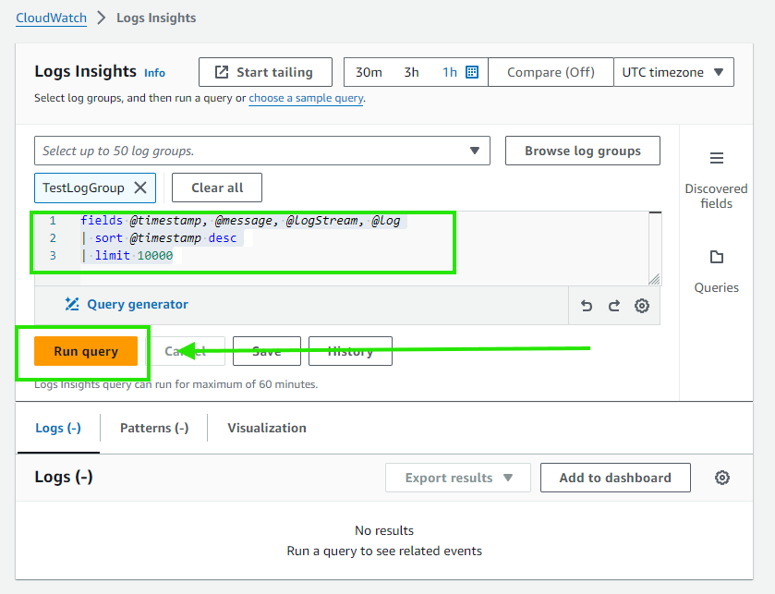Open query editor settings gear
The width and height of the screenshot is (775, 594).
[x=642, y=305]
